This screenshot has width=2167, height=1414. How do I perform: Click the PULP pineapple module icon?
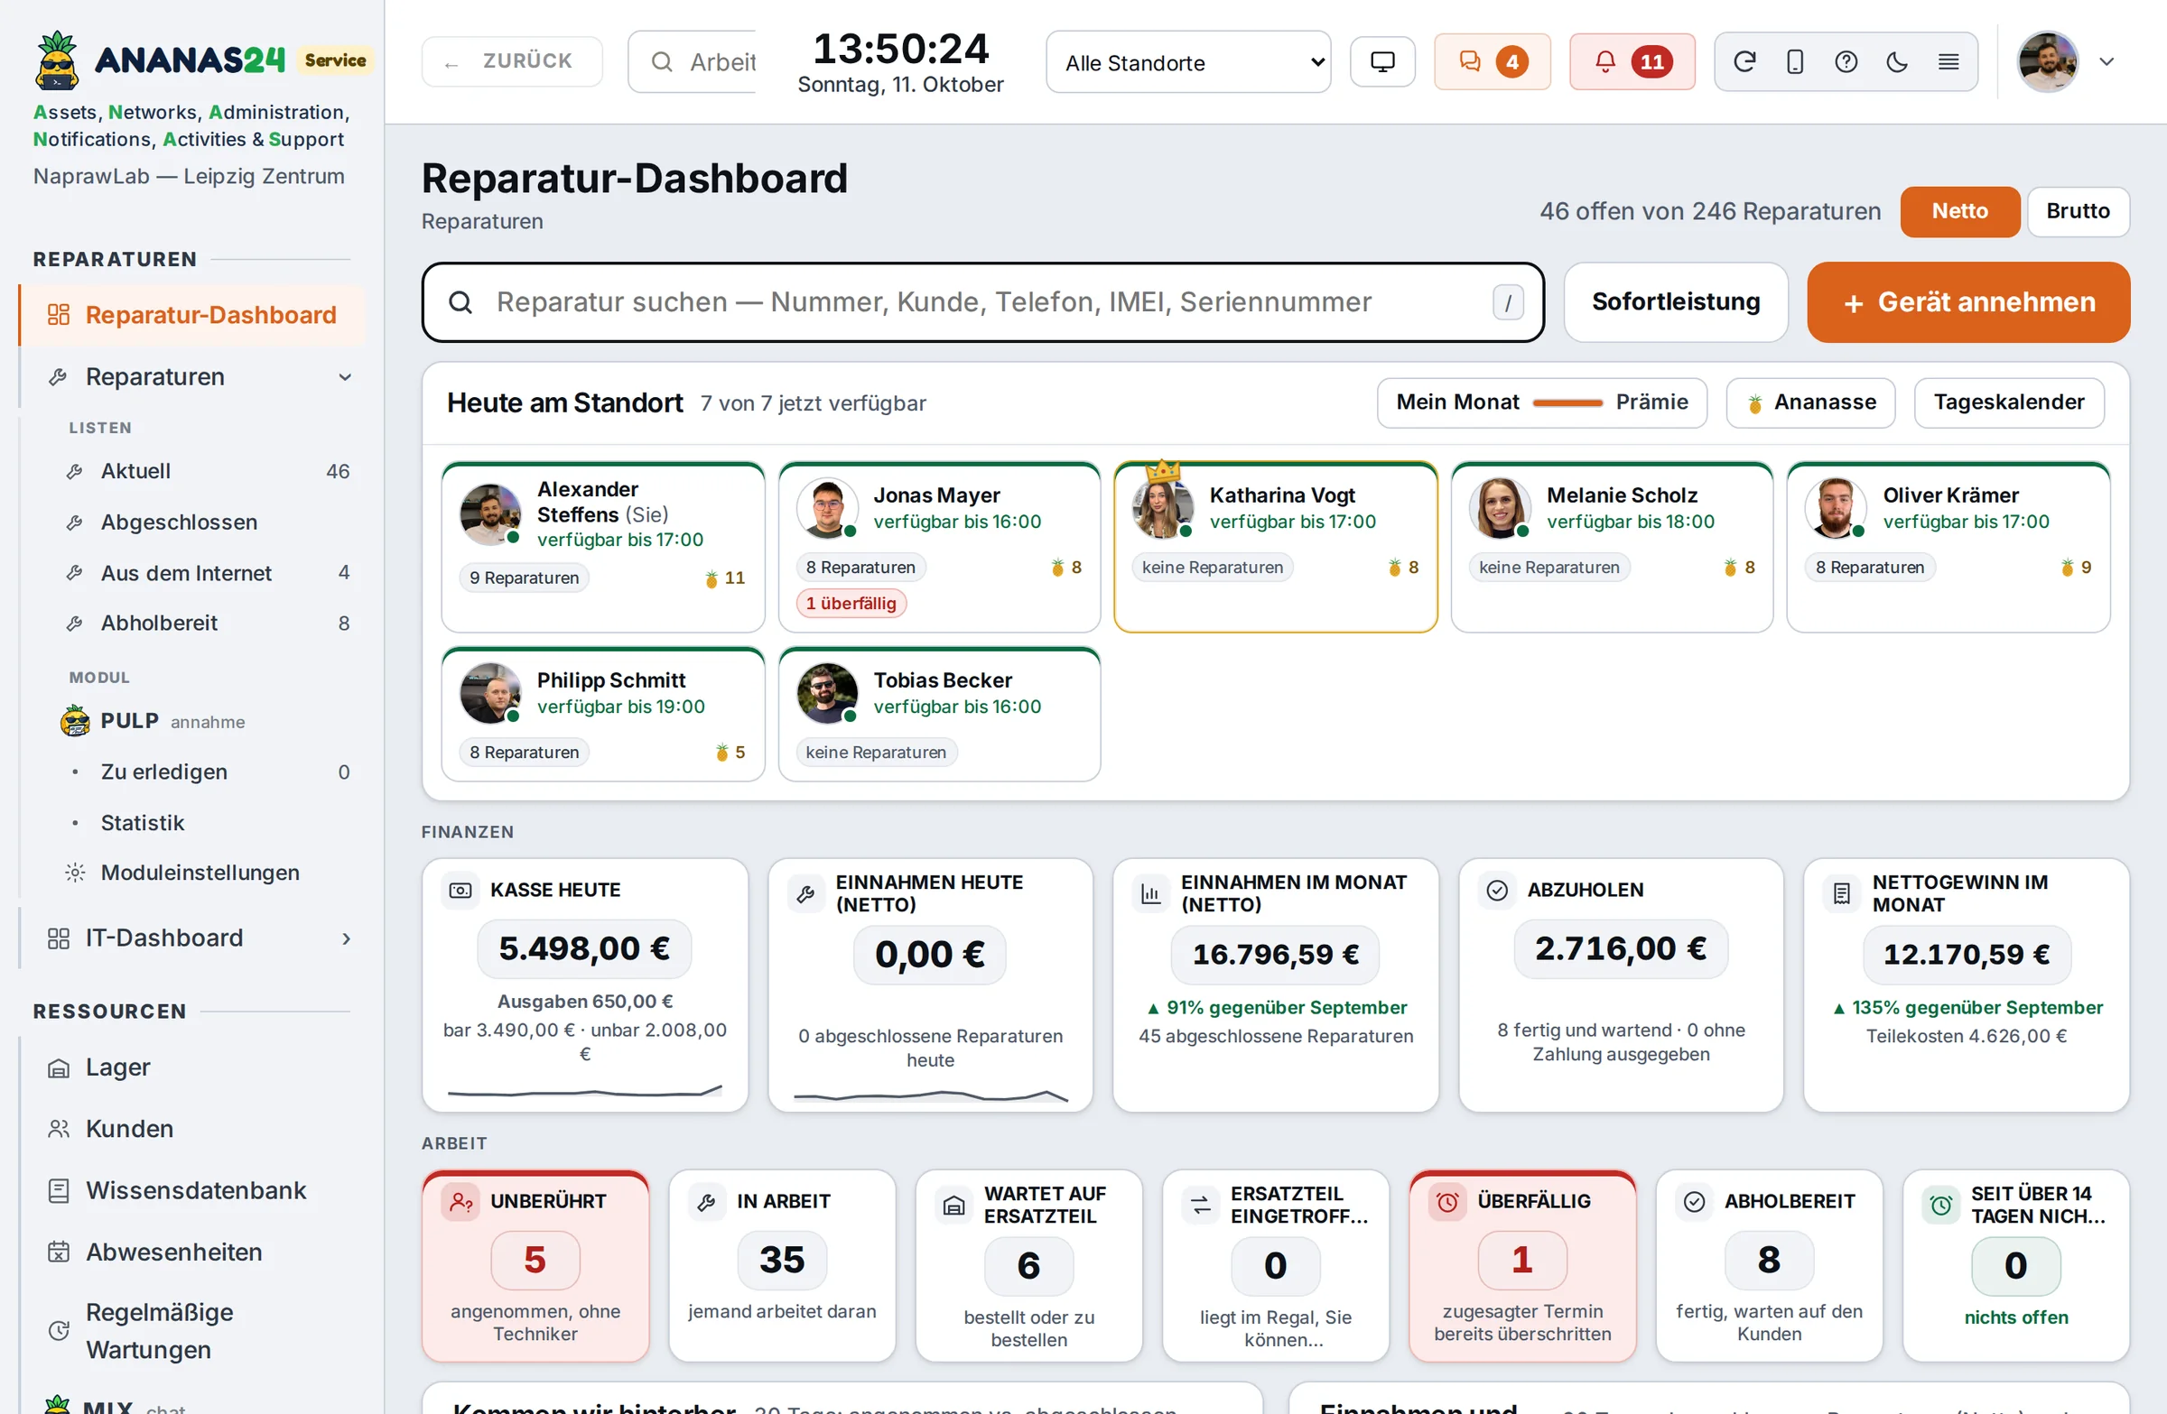click(x=75, y=721)
